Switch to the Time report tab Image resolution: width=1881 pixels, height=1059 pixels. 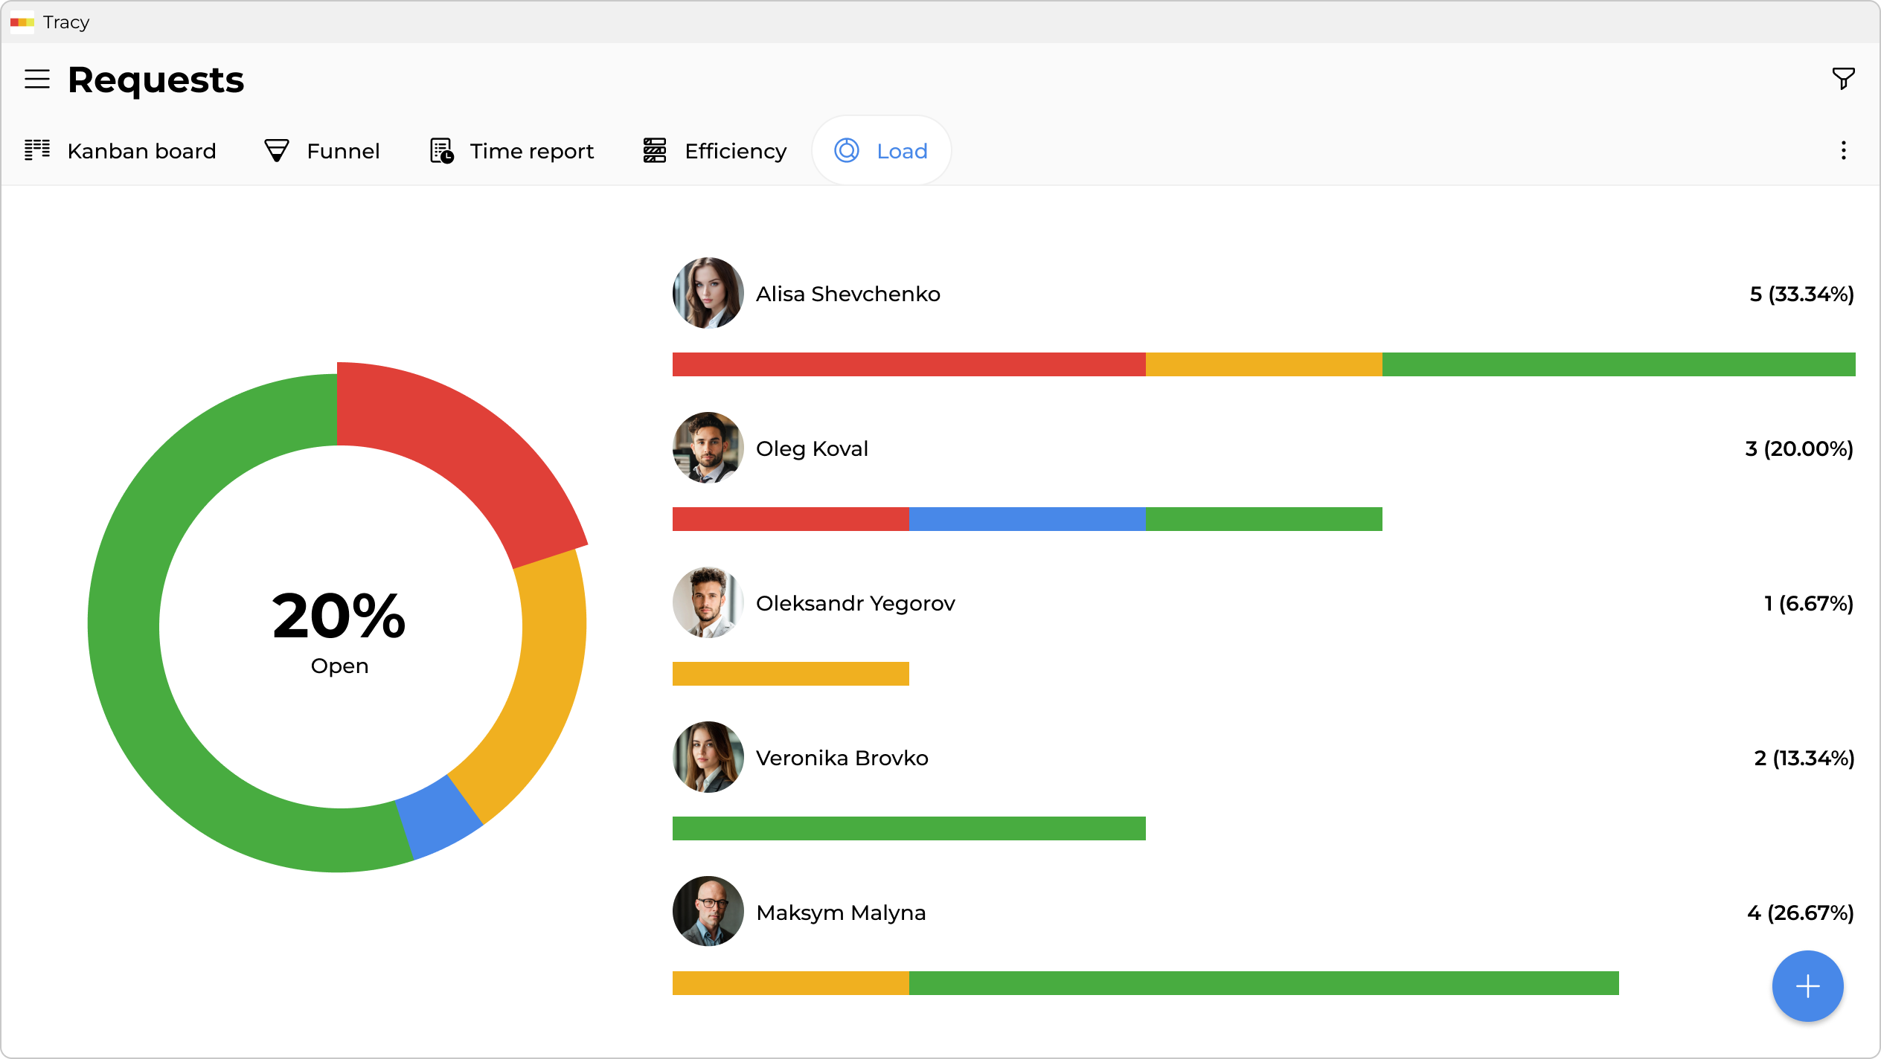click(531, 151)
